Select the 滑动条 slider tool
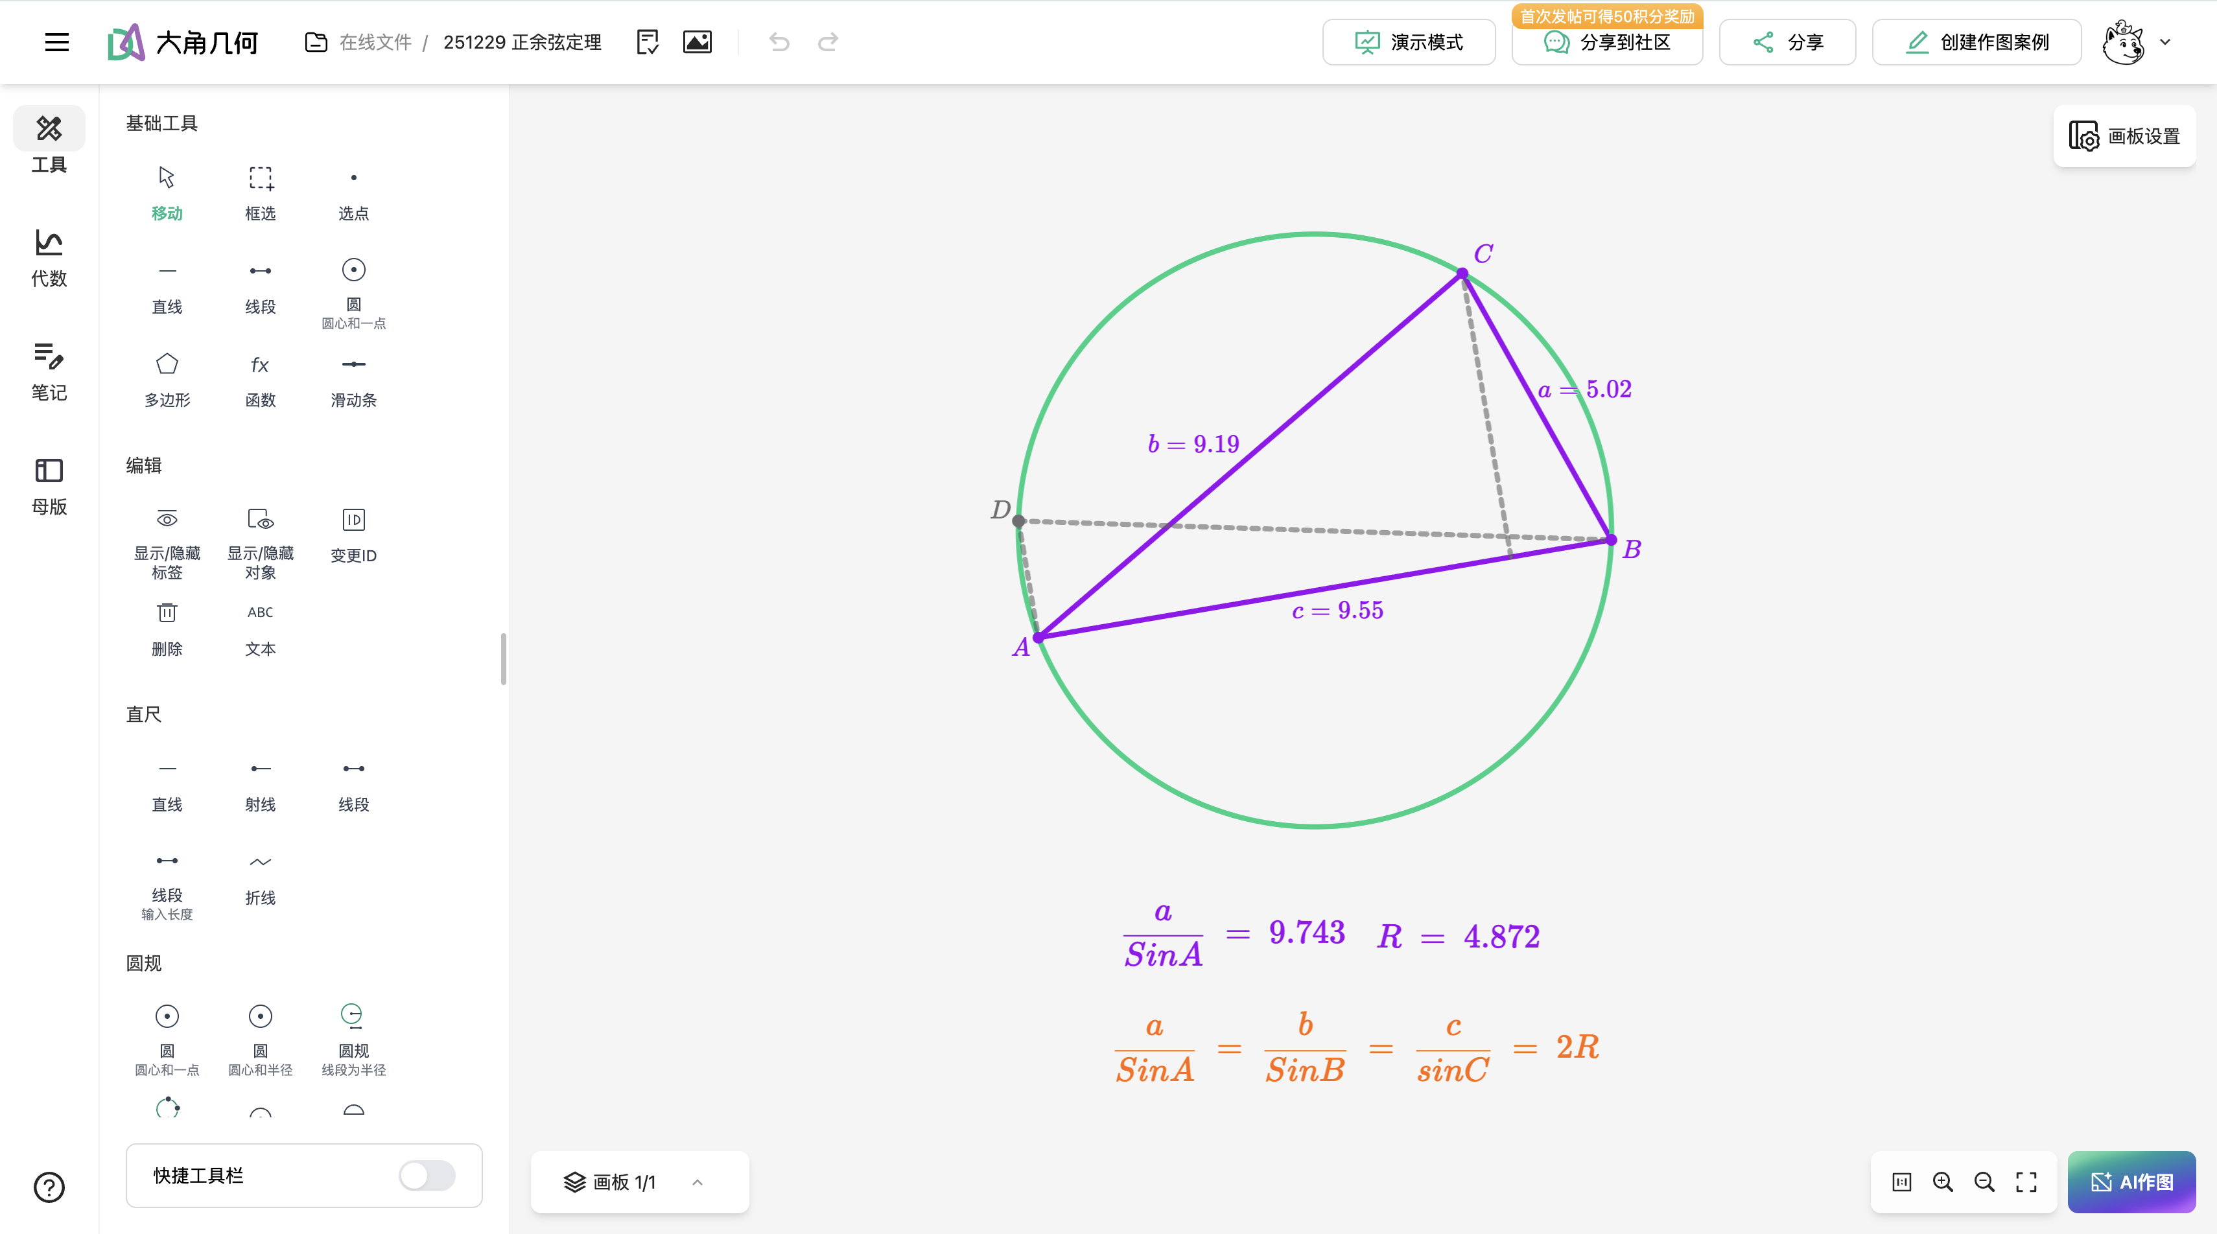2217x1234 pixels. [353, 380]
